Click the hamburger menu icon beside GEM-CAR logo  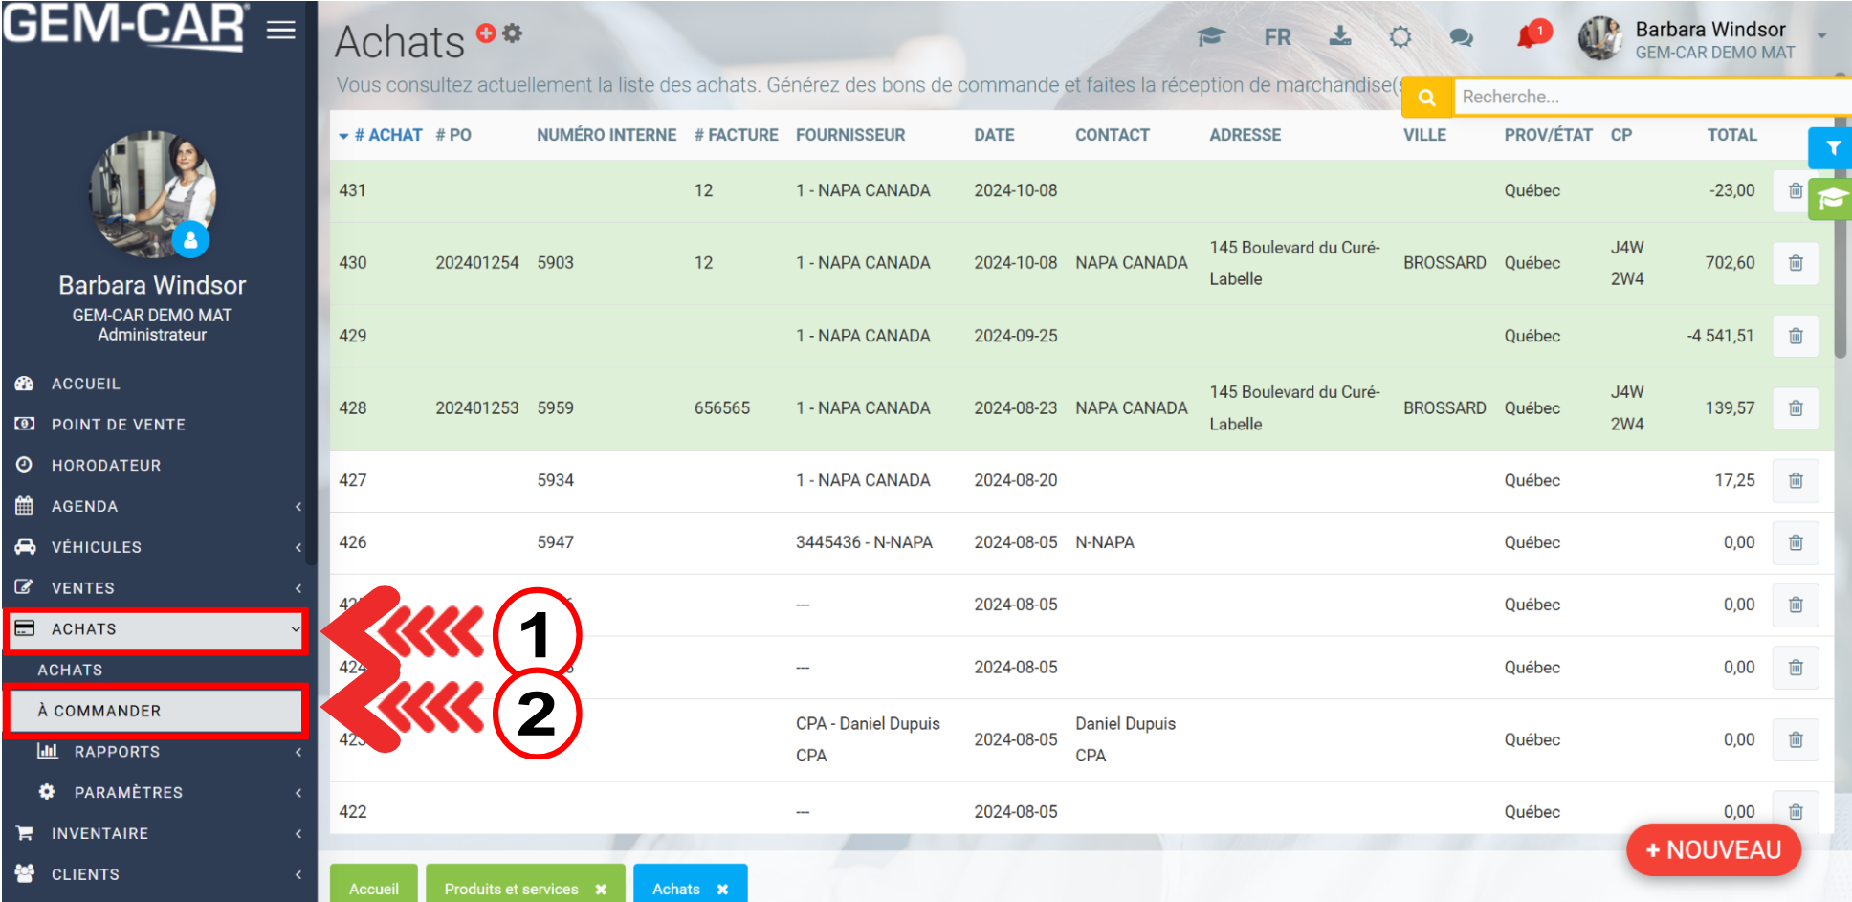pyautogui.click(x=280, y=30)
